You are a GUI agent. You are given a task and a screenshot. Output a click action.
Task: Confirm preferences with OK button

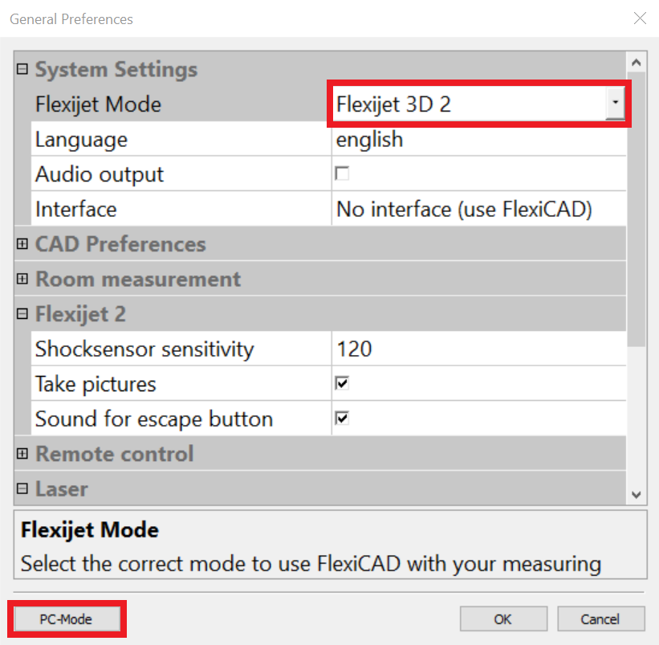click(x=503, y=619)
